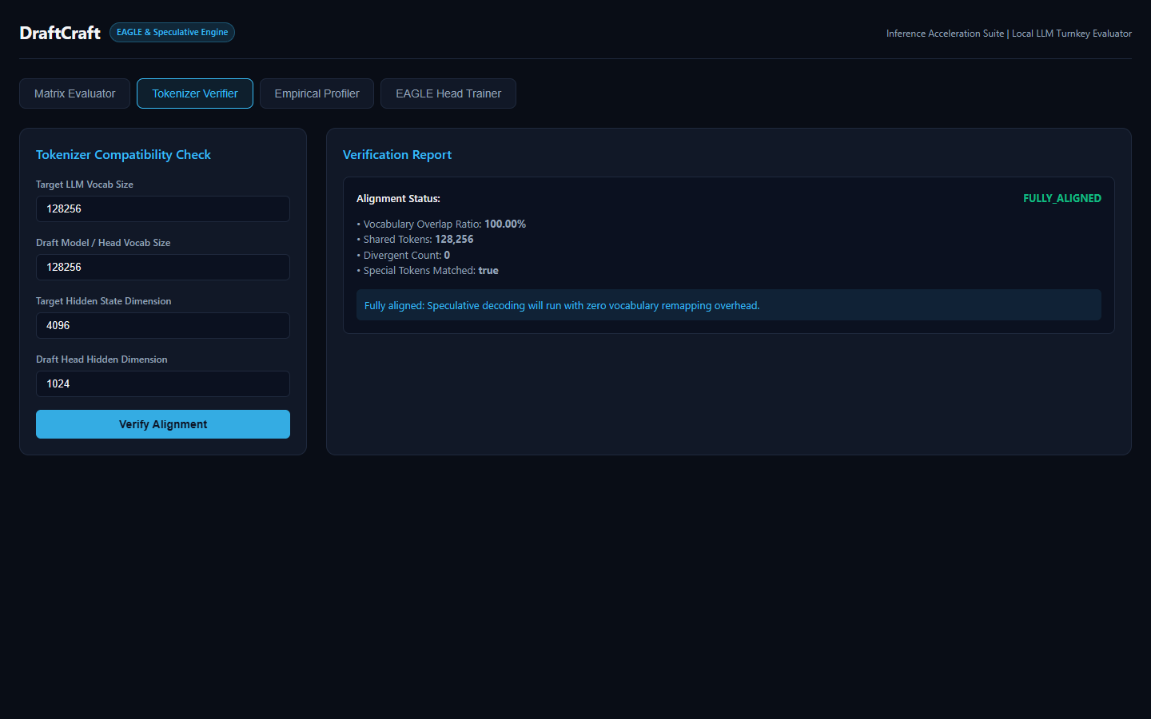Focus the Target LLM Vocab Size field
This screenshot has height=719, width=1151.
point(163,209)
